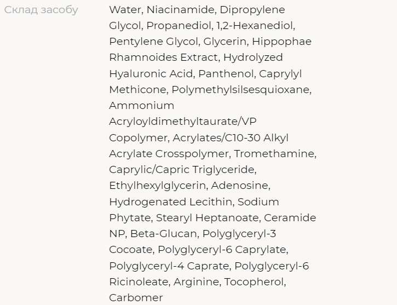Click on "1,2-Hexanediol" in the list
Viewport: 397px width, 305px height.
click(x=255, y=26)
